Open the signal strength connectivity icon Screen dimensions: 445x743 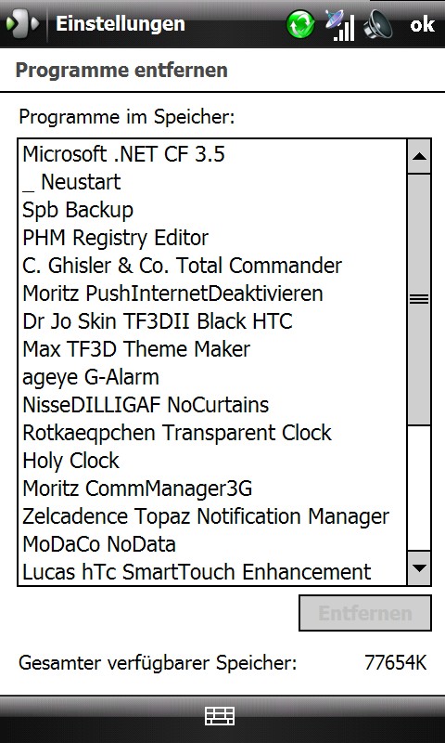click(x=340, y=25)
